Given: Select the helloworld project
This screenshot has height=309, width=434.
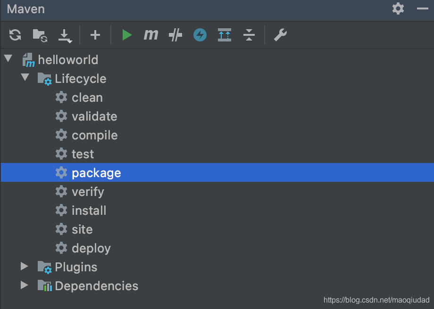Looking at the screenshot, I should [x=68, y=60].
